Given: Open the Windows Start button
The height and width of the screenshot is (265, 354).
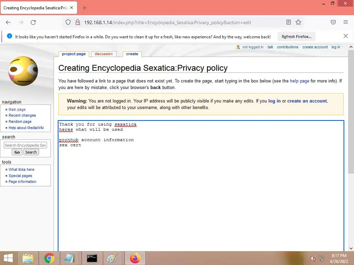Looking at the screenshot, I should pos(8,258).
